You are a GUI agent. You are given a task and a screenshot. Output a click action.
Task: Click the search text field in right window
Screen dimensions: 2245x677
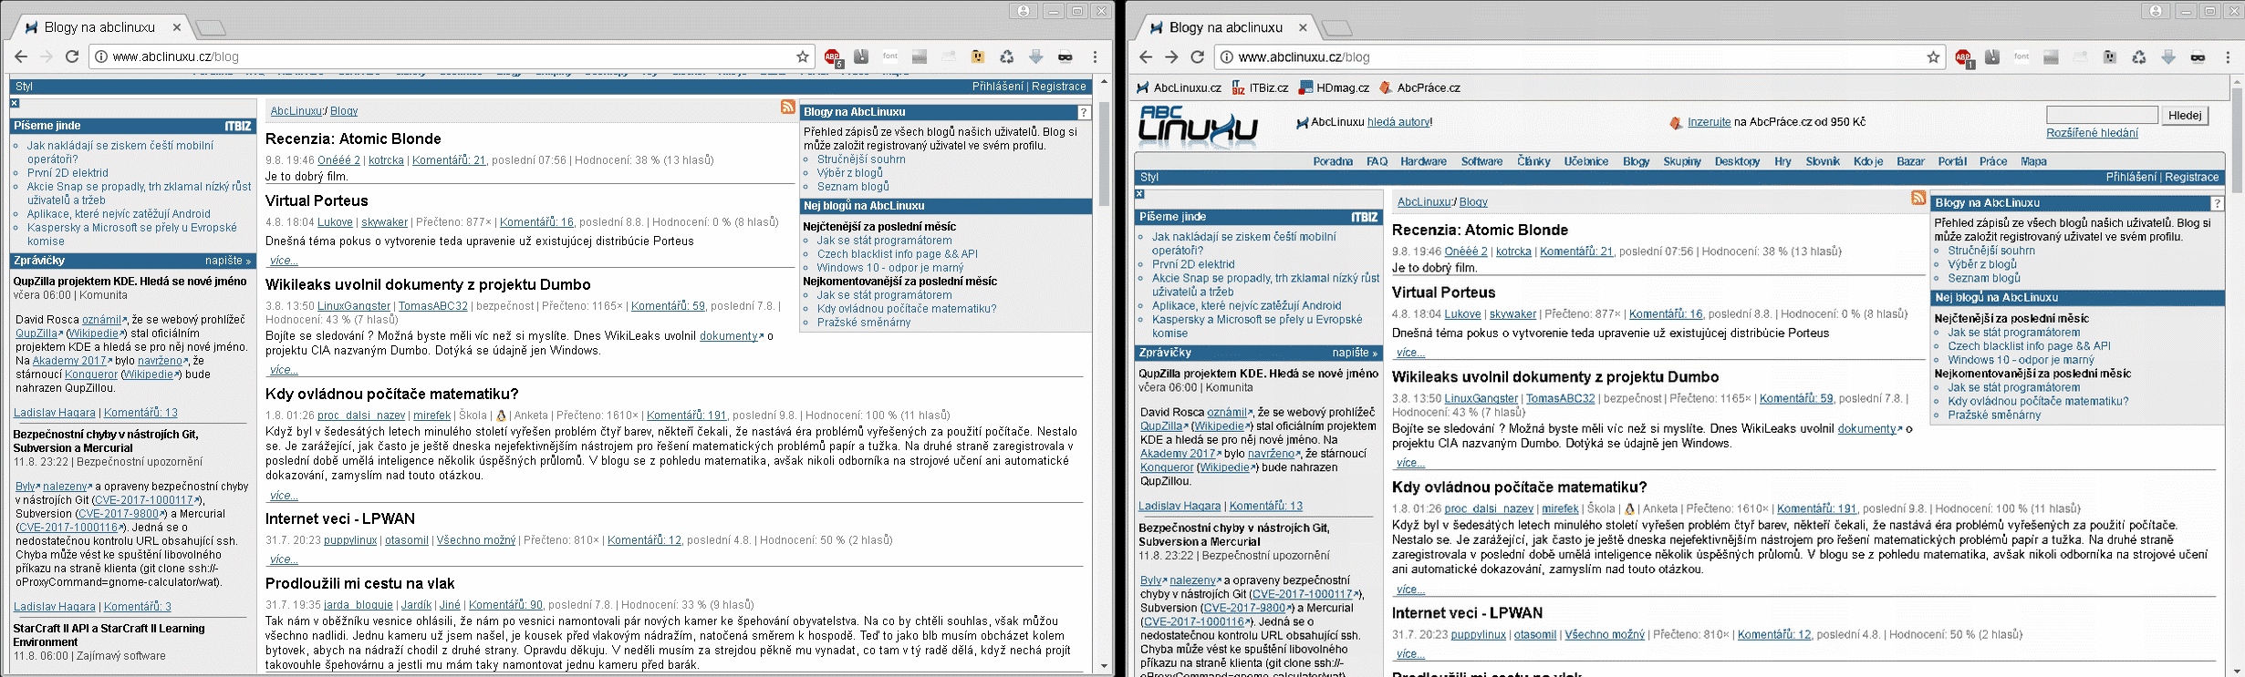pos(2102,115)
